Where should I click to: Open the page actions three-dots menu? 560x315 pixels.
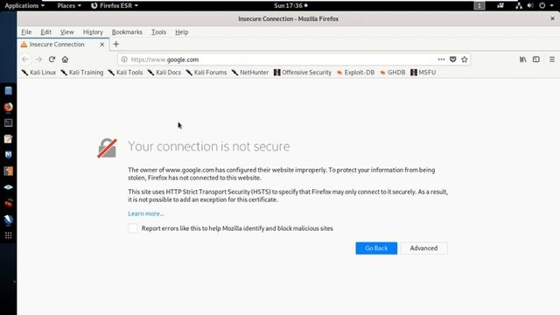(441, 59)
